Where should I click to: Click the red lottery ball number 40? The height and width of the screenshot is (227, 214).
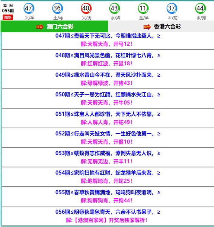[86, 8]
